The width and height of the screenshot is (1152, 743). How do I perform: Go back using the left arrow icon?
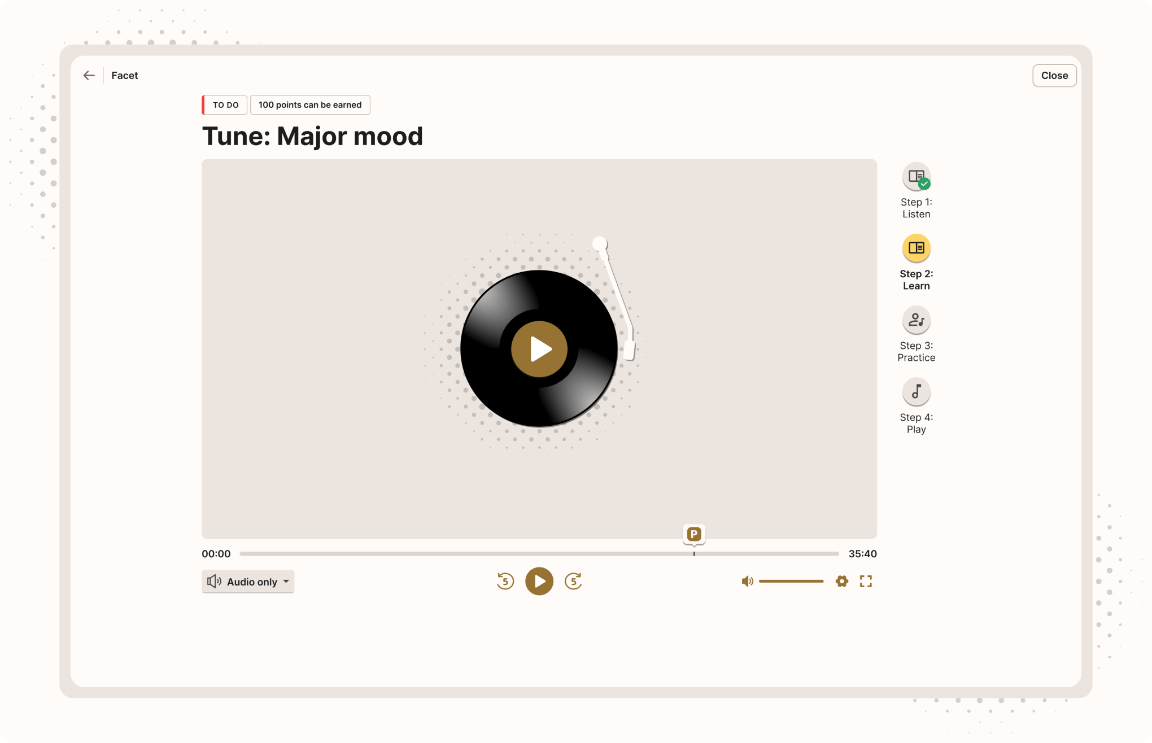[x=89, y=75]
